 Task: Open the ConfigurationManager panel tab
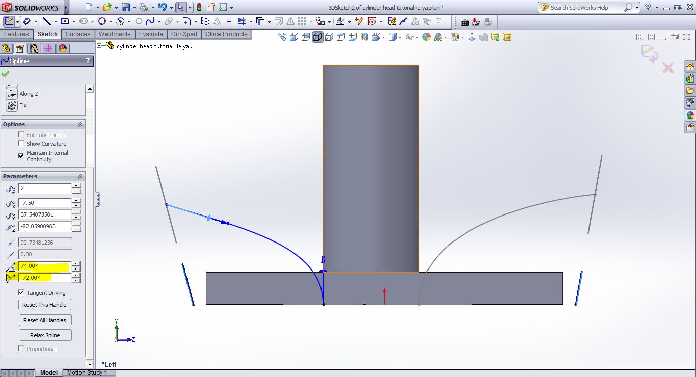34,48
